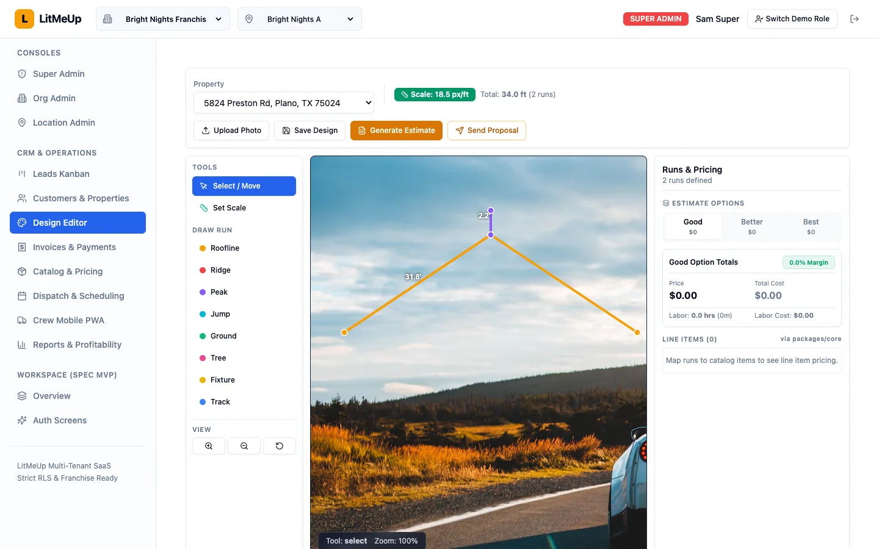This screenshot has height=549, width=879.
Task: Click Send Proposal button
Action: tap(487, 131)
